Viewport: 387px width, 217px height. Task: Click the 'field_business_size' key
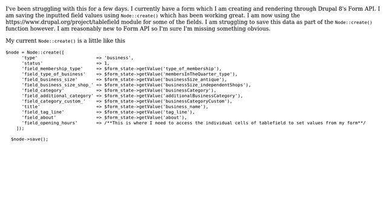tap(50, 80)
